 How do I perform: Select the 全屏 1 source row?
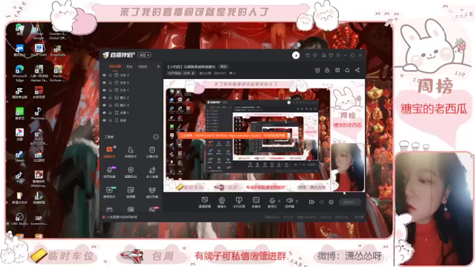(131, 113)
